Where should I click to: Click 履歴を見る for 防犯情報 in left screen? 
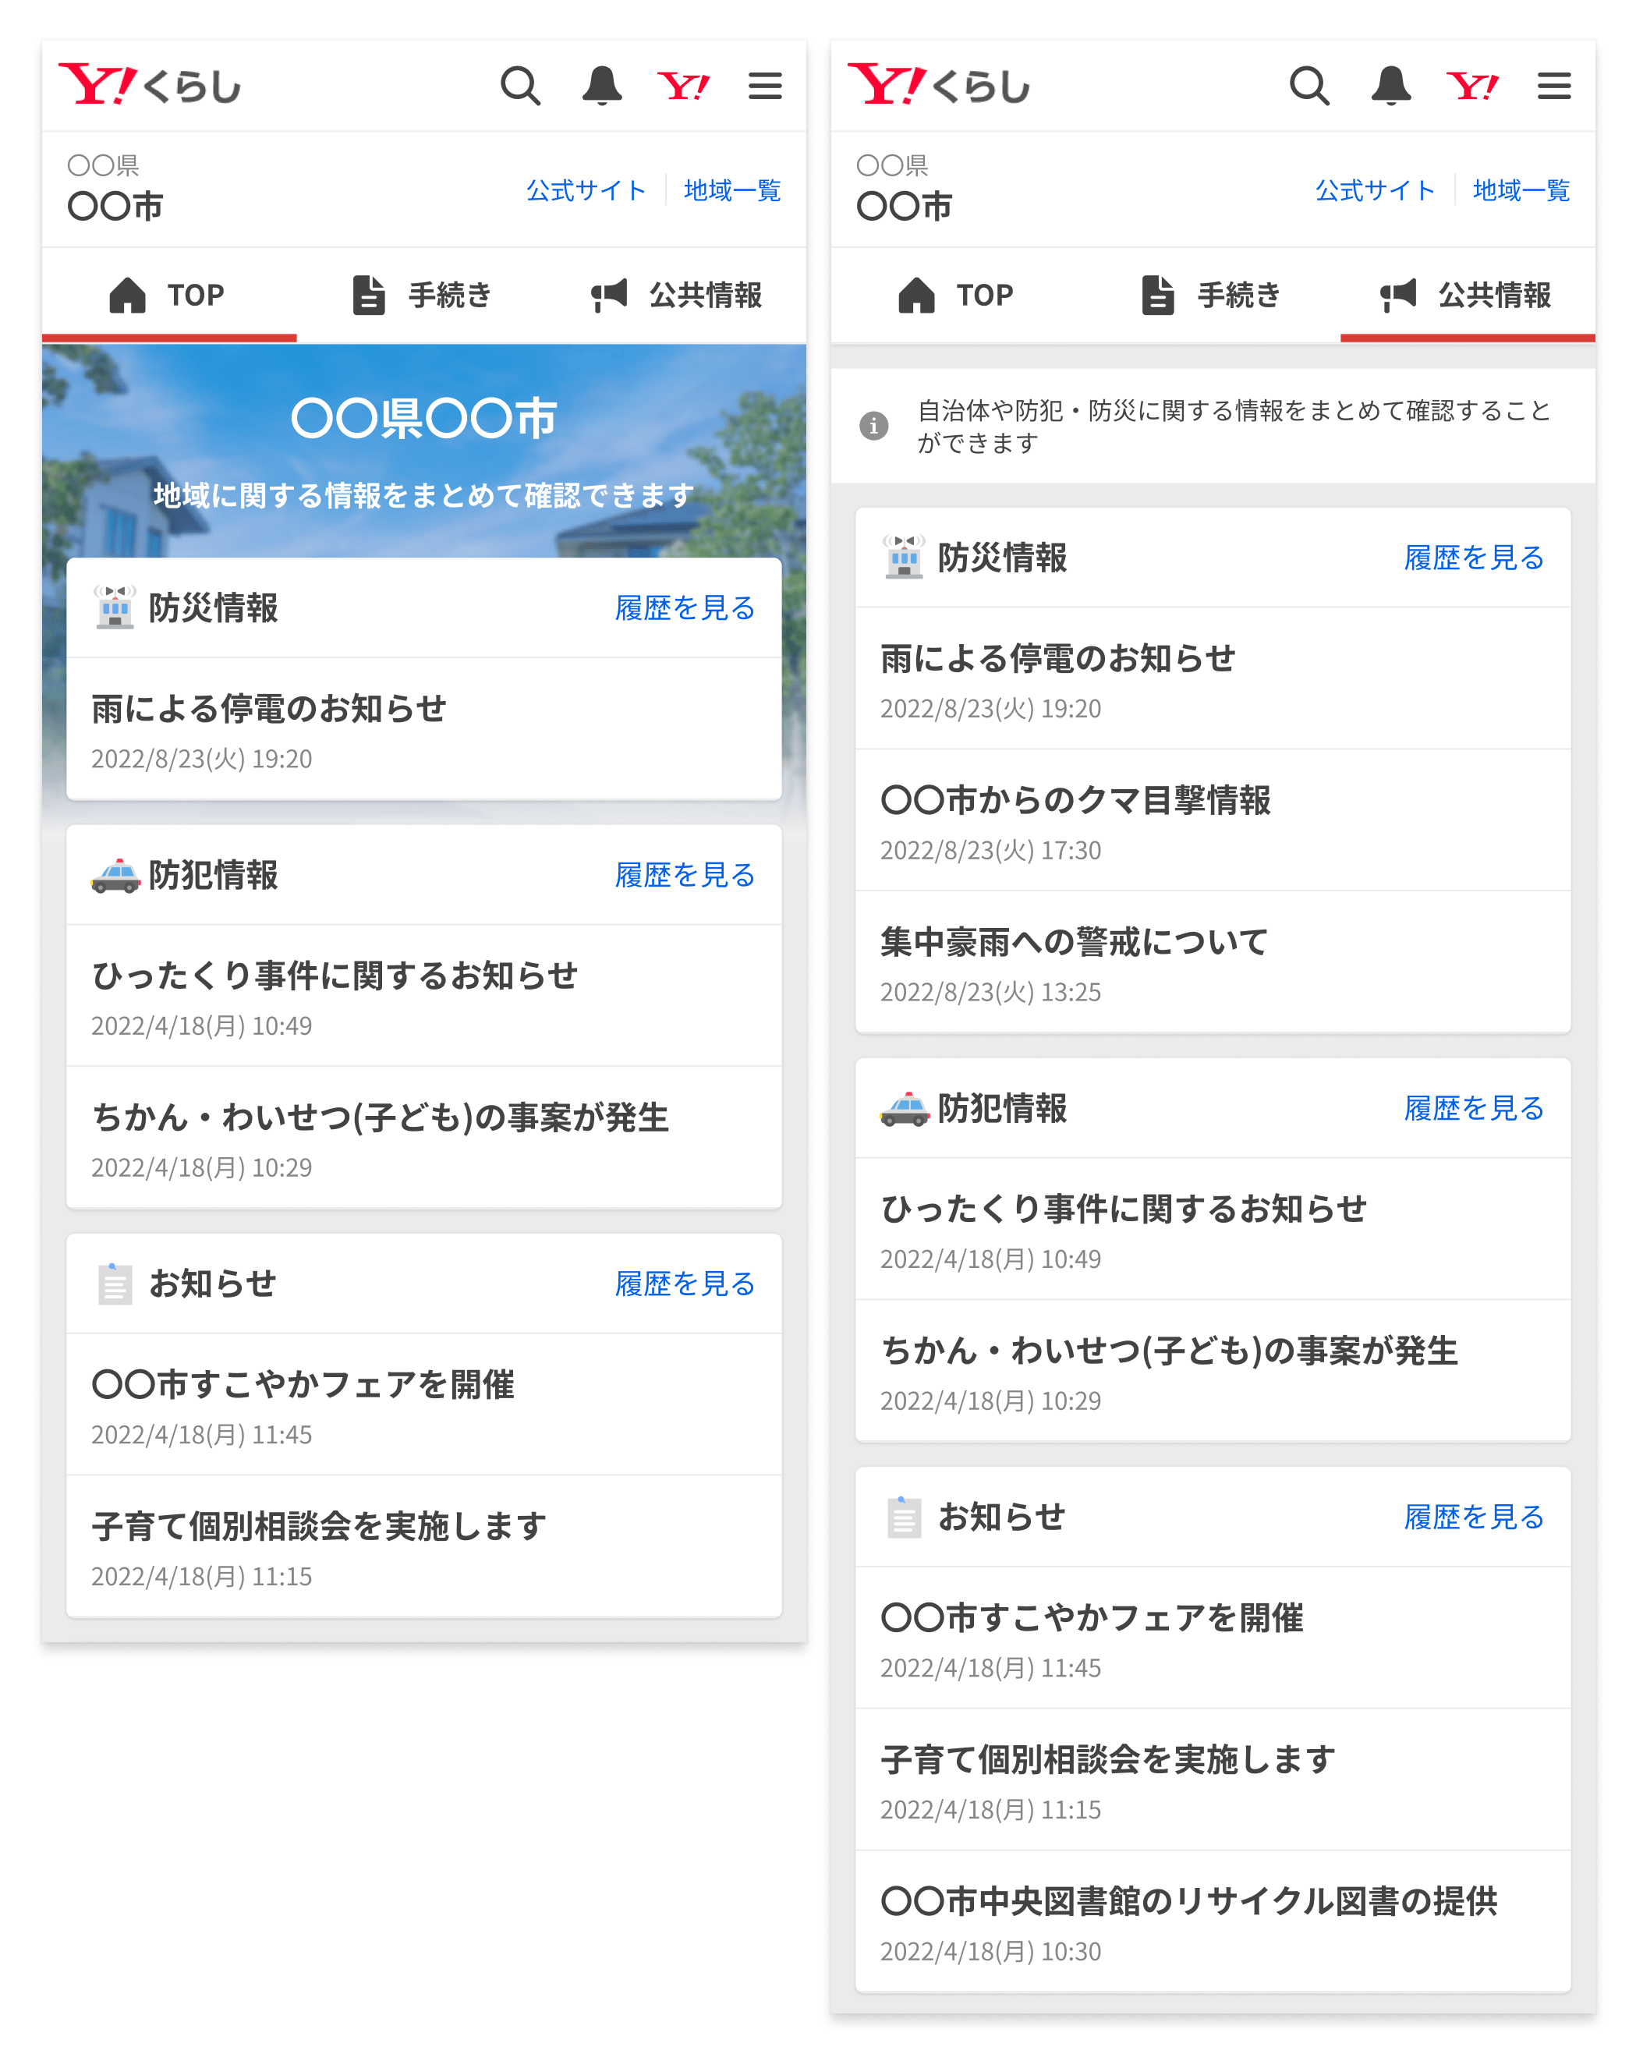pos(685,875)
